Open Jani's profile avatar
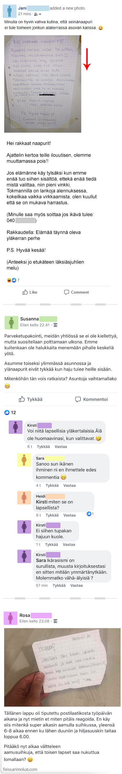This screenshot has width=122, height=774. pos(10,11)
